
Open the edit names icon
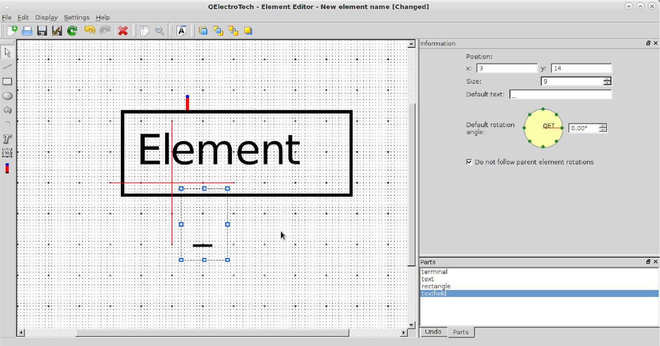point(181,31)
